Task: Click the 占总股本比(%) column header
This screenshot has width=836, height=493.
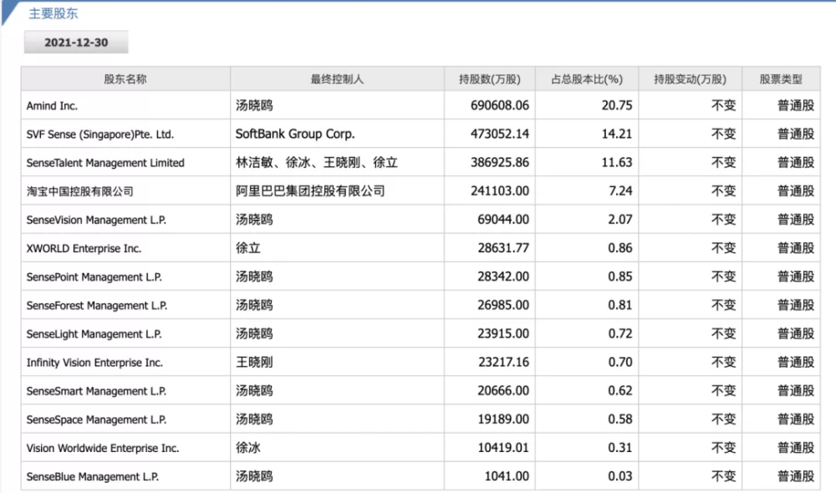Action: 587,79
